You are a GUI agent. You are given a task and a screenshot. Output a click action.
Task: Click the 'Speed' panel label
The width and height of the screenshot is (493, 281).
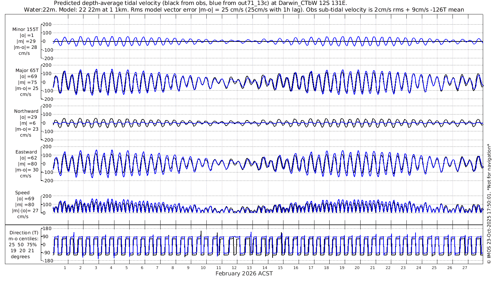point(22,193)
